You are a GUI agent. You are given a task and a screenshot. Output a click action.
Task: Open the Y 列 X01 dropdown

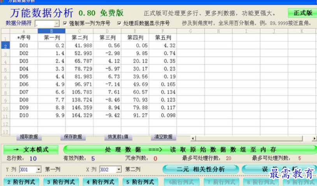coord(39,169)
